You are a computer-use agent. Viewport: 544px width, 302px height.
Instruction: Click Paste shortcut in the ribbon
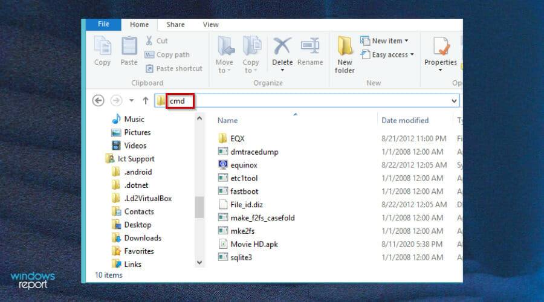click(174, 69)
